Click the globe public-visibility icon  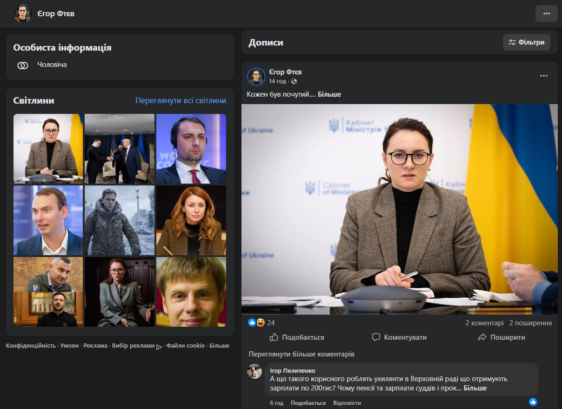pyautogui.click(x=294, y=82)
